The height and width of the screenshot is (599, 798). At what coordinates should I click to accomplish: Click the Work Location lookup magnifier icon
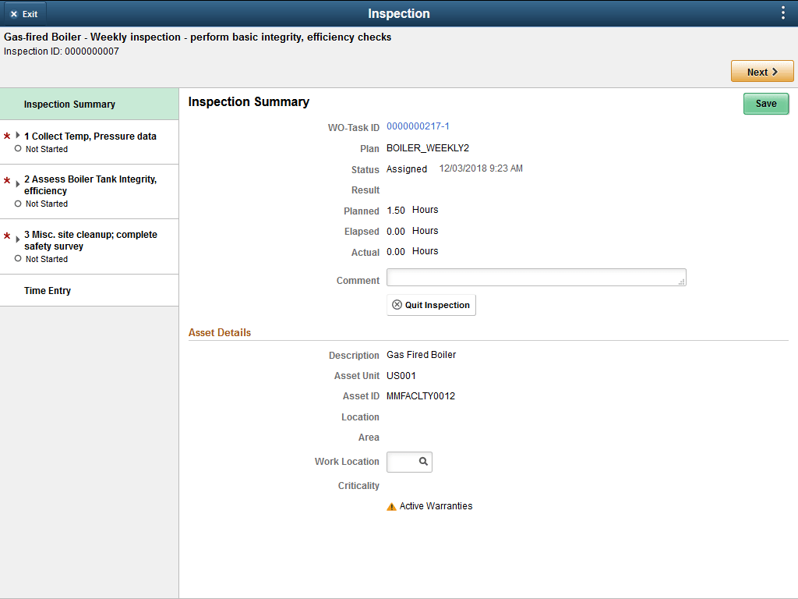[x=423, y=462]
